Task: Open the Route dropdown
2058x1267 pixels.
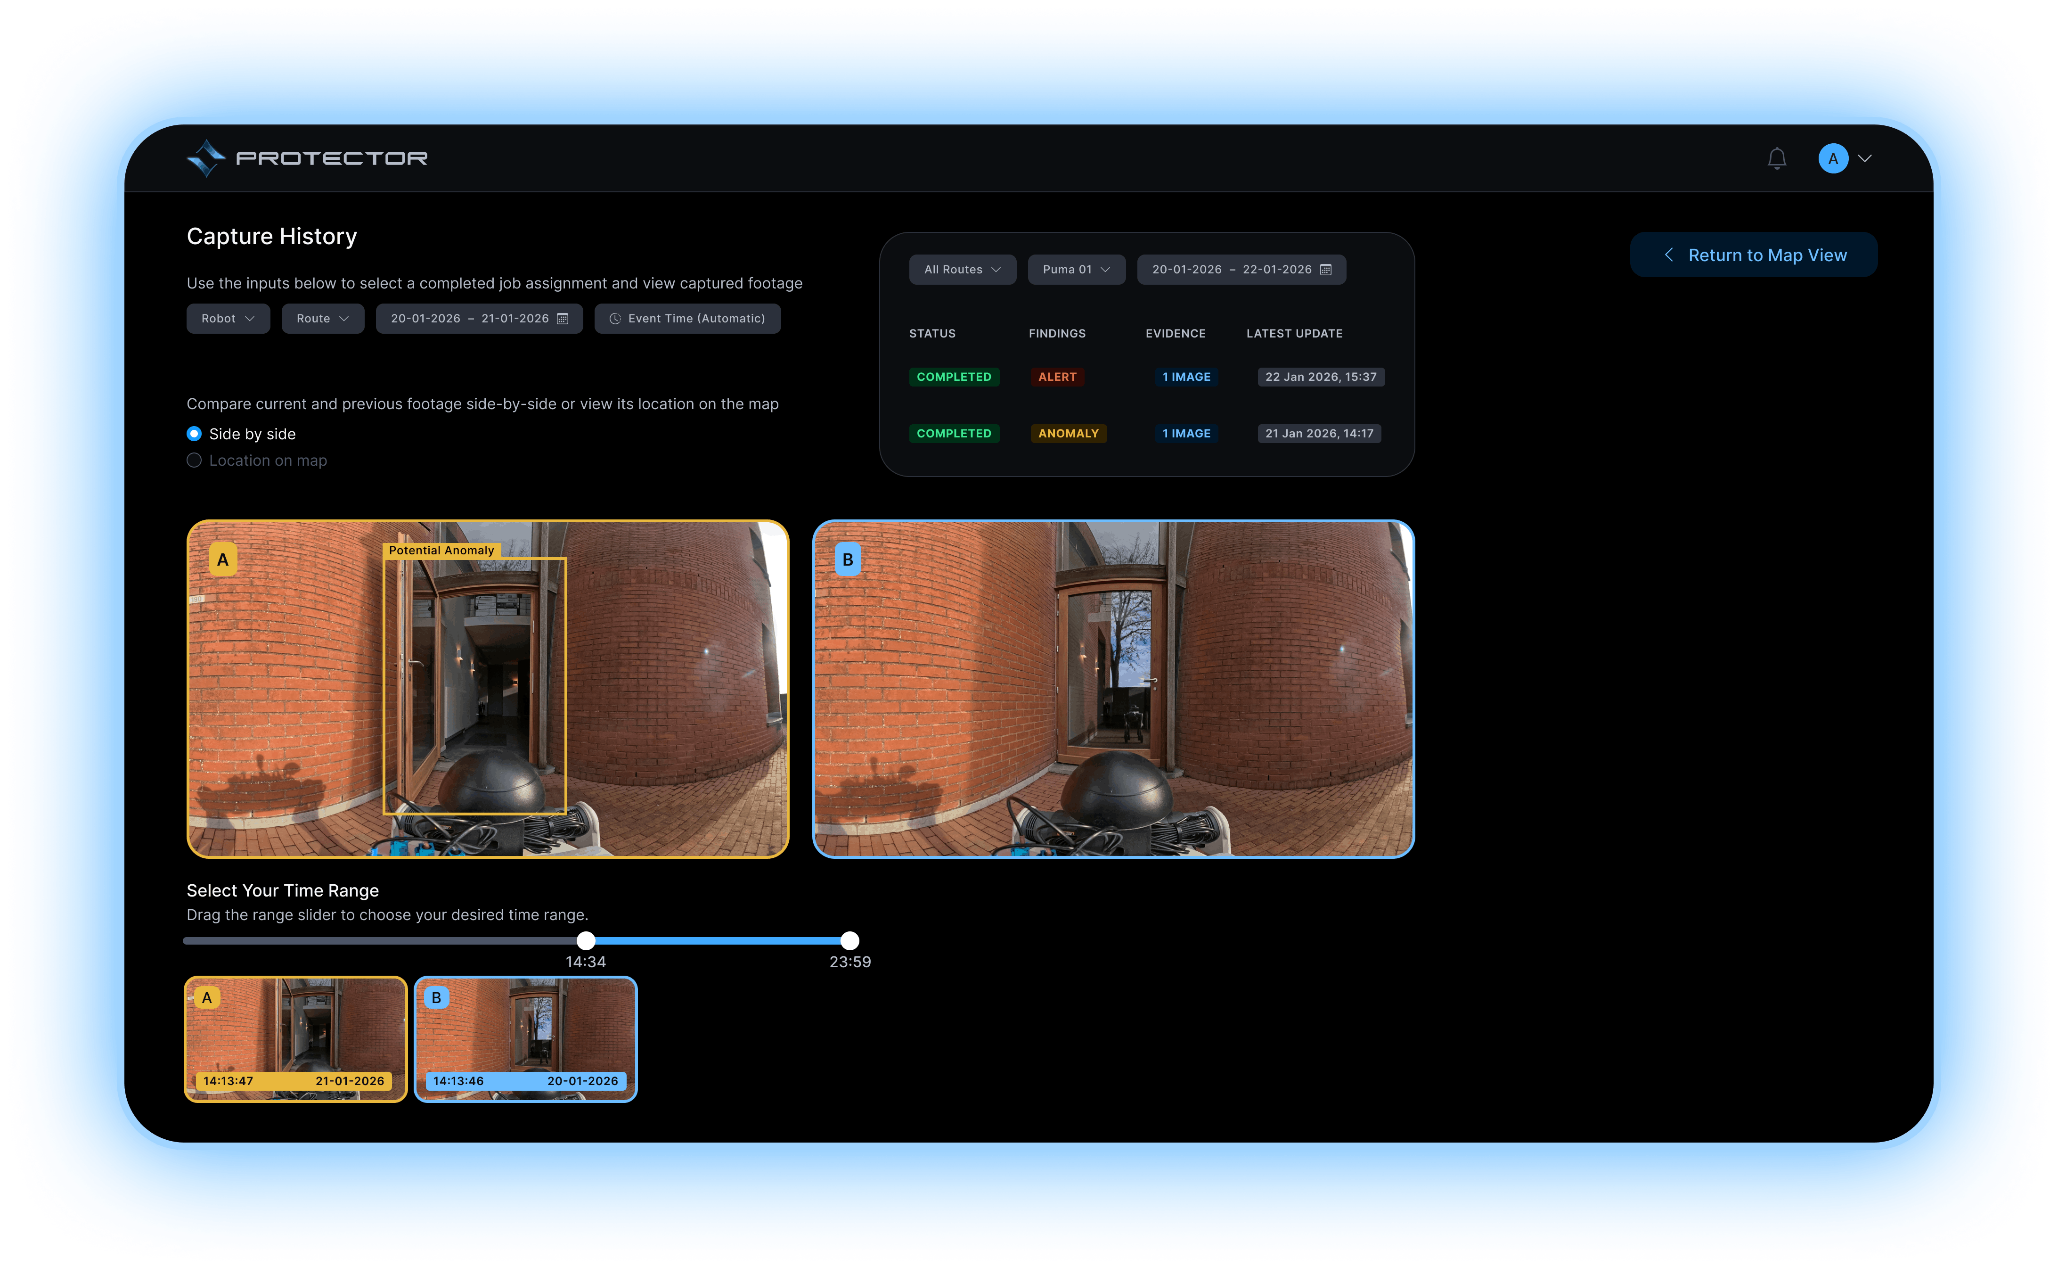Action: click(x=322, y=319)
